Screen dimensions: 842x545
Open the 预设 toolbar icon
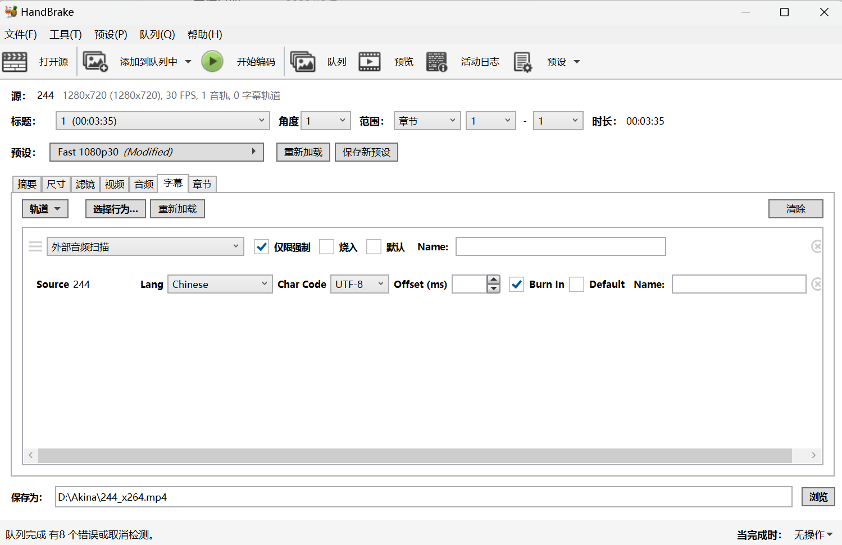click(x=522, y=61)
